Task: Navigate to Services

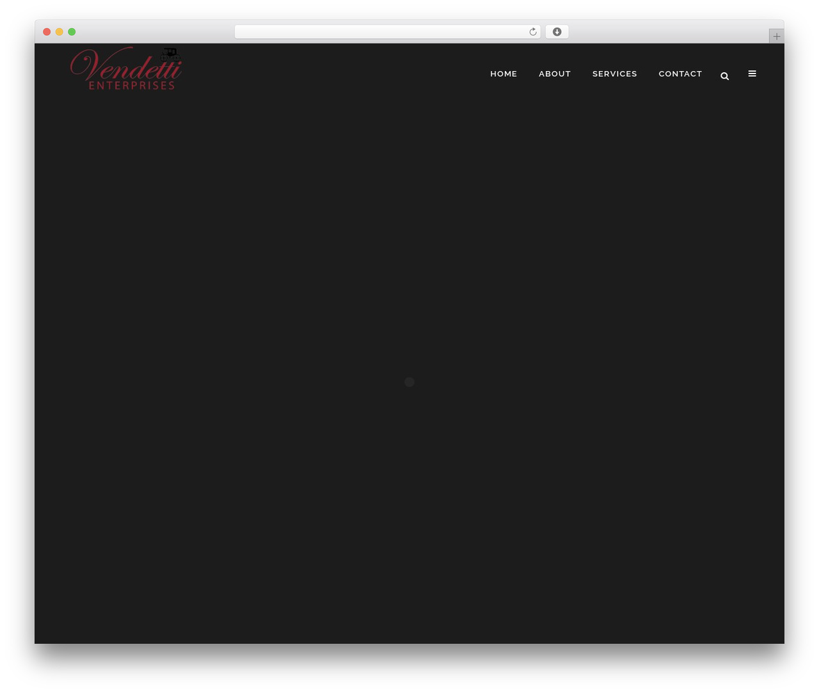Action: pyautogui.click(x=615, y=74)
